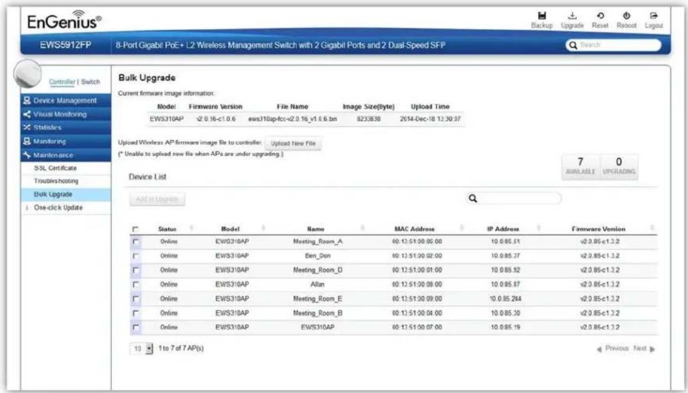Click the Upgrade icon in header
The height and width of the screenshot is (393, 688).
pyautogui.click(x=572, y=16)
